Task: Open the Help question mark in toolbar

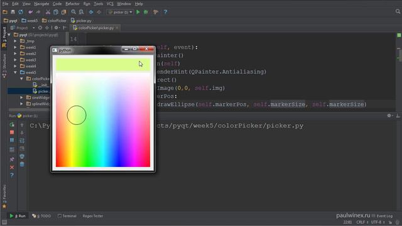Action: pos(165,12)
